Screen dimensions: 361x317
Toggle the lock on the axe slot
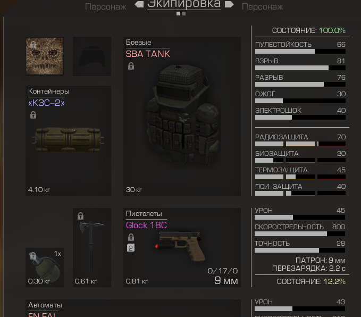coord(80,216)
